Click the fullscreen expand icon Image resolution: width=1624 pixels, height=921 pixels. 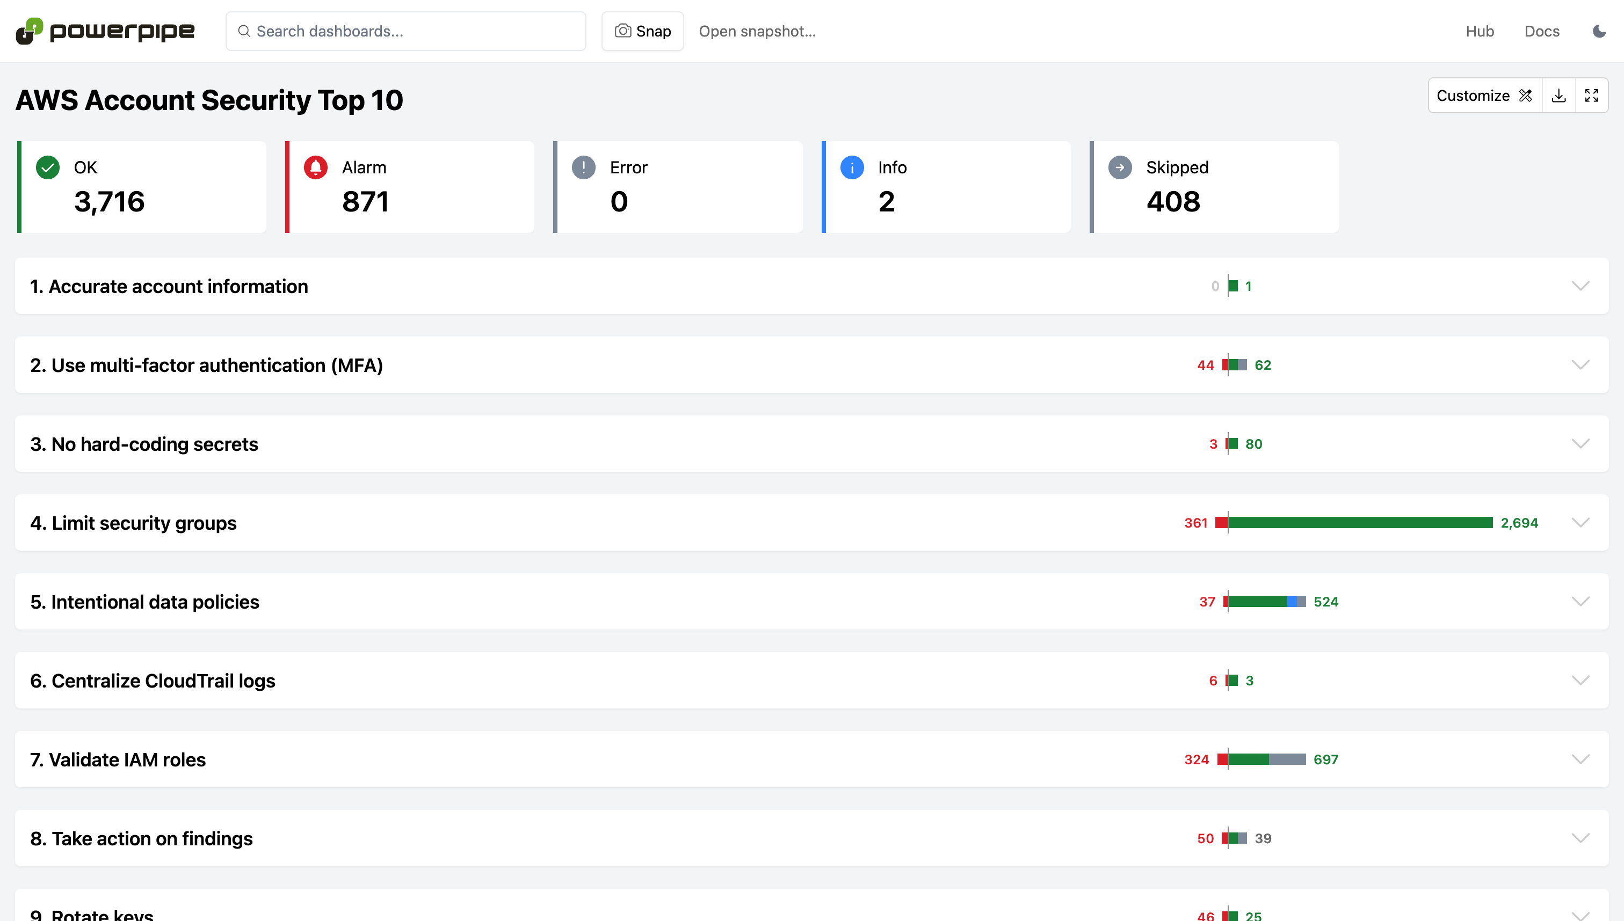click(1591, 96)
